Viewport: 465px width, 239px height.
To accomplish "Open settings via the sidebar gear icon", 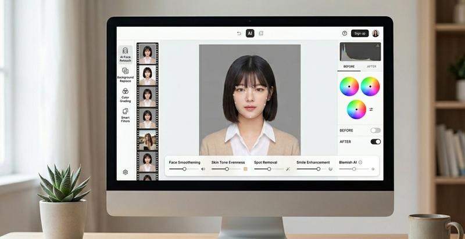I will pyautogui.click(x=125, y=172).
